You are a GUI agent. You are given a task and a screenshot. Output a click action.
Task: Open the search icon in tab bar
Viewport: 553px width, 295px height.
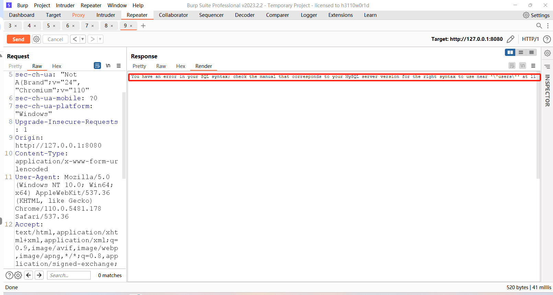point(539,26)
